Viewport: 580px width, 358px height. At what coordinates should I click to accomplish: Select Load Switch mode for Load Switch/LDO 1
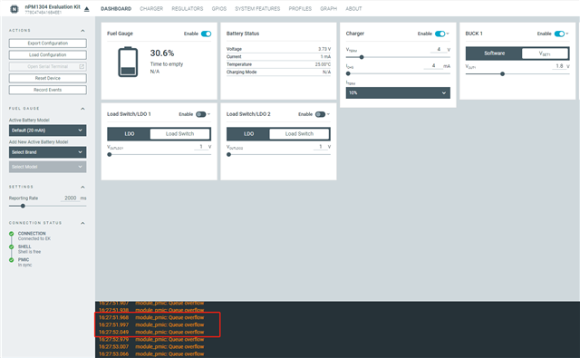179,134
